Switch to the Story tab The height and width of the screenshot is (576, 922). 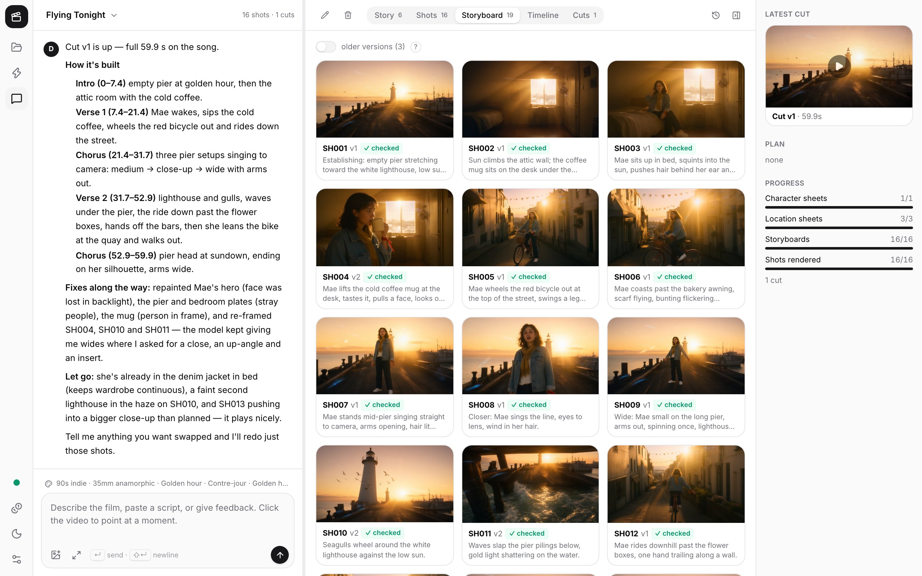[x=388, y=15]
